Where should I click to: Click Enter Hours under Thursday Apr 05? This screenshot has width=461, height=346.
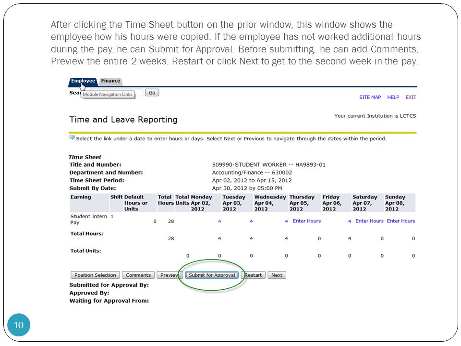[307, 221]
